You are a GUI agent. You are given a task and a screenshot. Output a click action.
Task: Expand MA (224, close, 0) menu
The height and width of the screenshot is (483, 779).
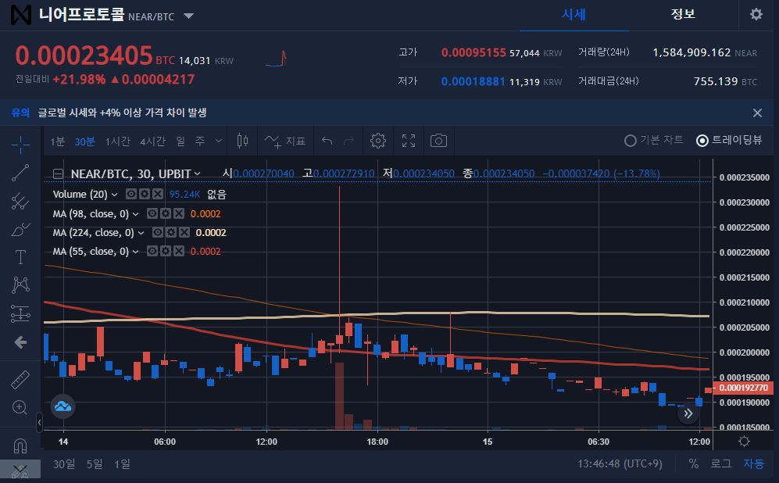pyautogui.click(x=141, y=233)
